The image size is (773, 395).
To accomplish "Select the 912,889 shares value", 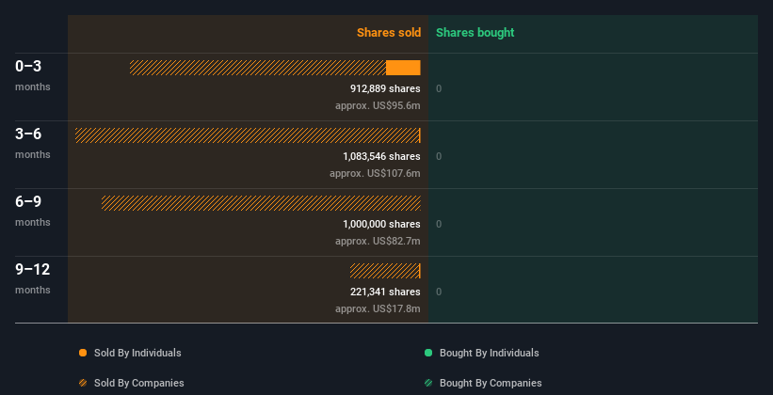I will pyautogui.click(x=385, y=88).
